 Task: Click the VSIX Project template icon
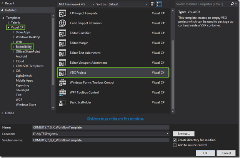62,72
